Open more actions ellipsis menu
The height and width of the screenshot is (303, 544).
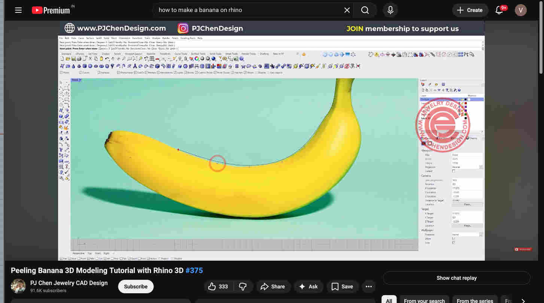(x=369, y=287)
